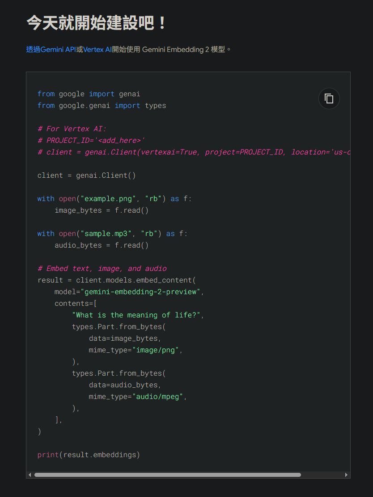The width and height of the screenshot is (373, 497).
Task: Click the "image/png" mime type string
Action: coord(156,350)
